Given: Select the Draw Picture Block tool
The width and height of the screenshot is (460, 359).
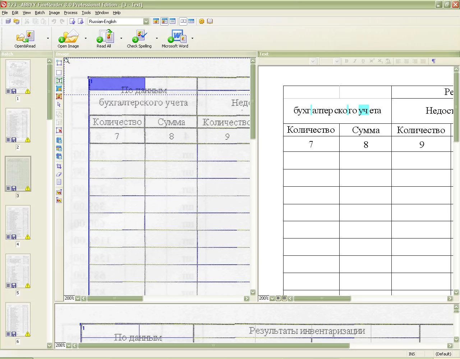Looking at the screenshot, I should click(x=59, y=96).
